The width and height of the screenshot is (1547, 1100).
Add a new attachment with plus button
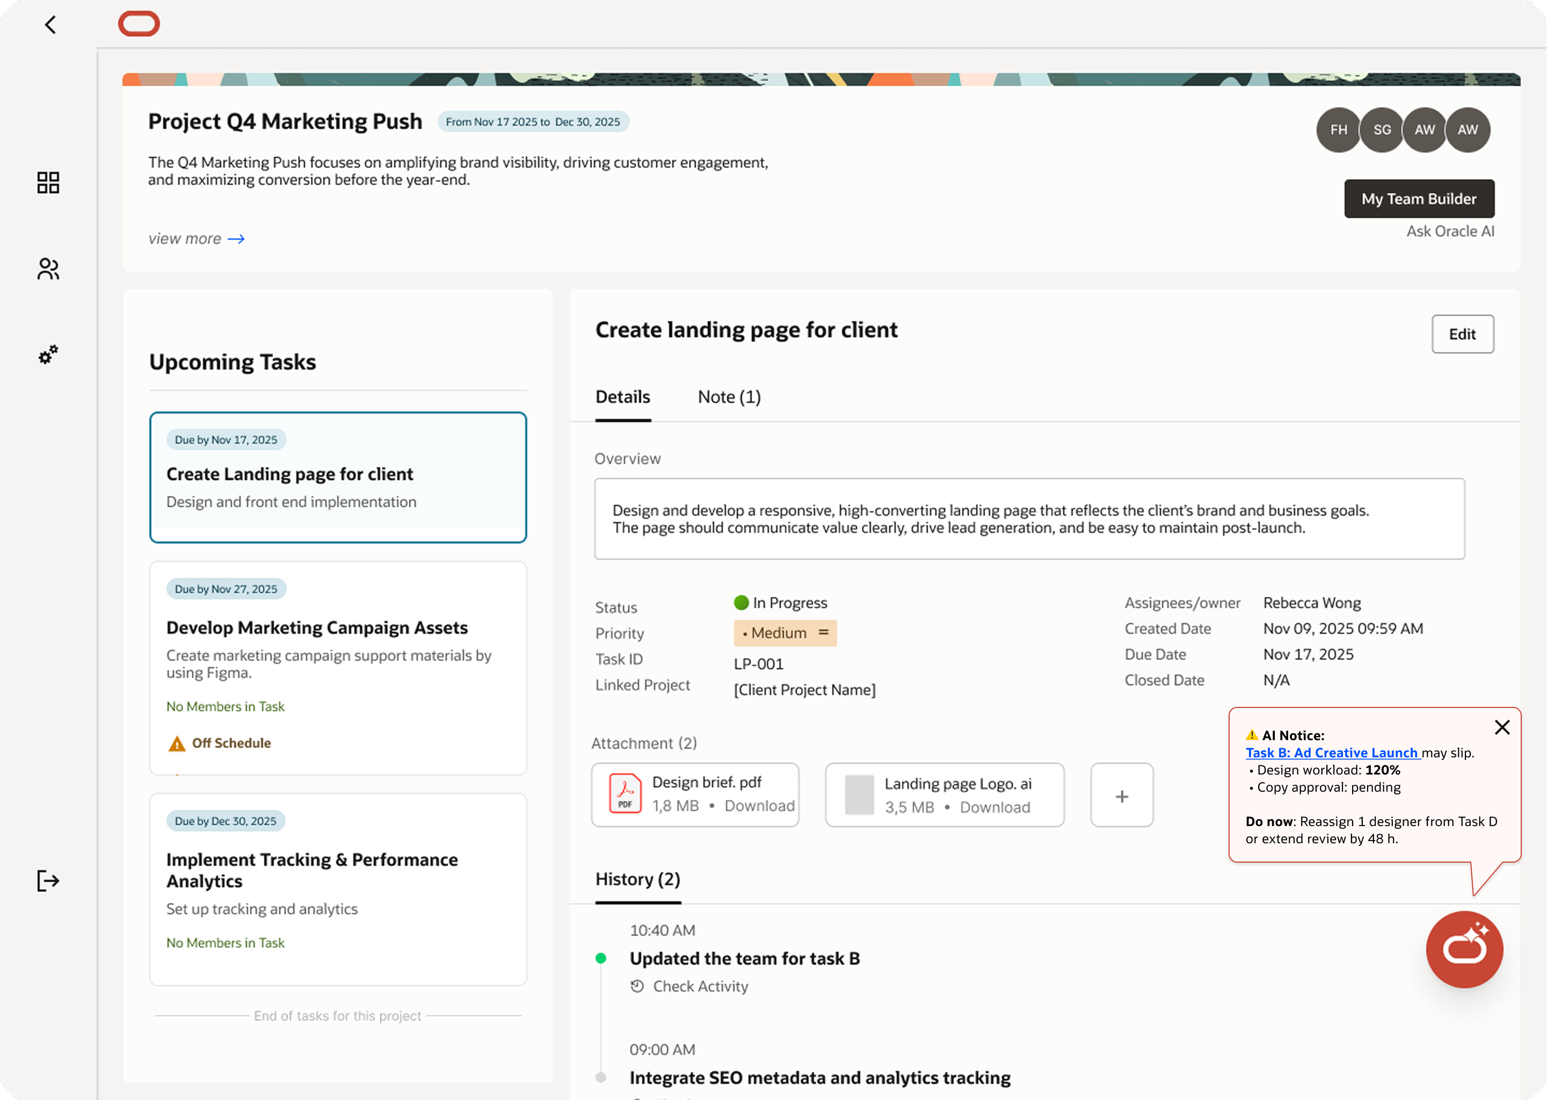tap(1121, 796)
